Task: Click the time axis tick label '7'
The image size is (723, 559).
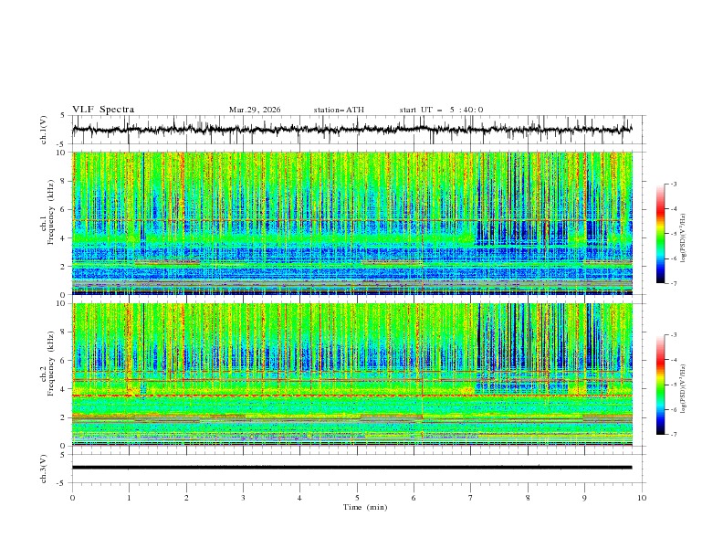Action: point(471,498)
